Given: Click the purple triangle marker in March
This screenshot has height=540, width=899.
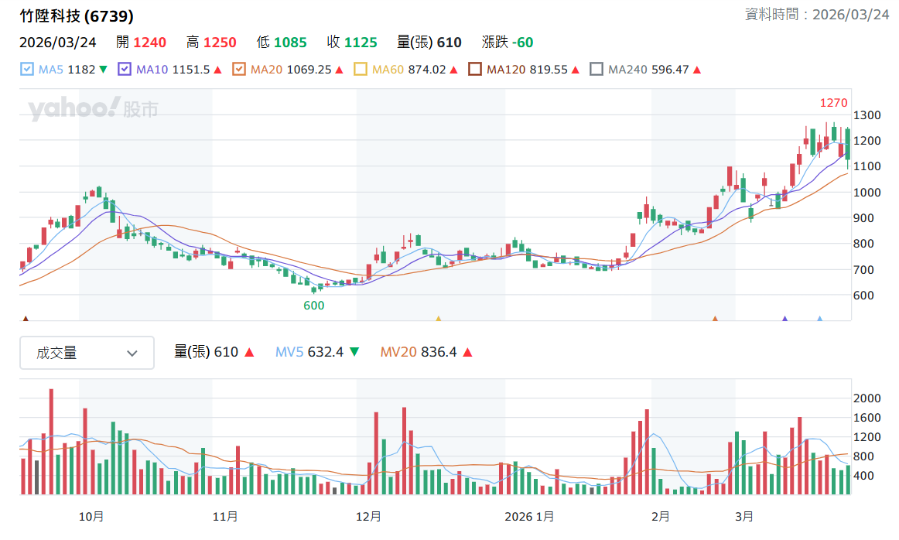Looking at the screenshot, I should point(785,318).
